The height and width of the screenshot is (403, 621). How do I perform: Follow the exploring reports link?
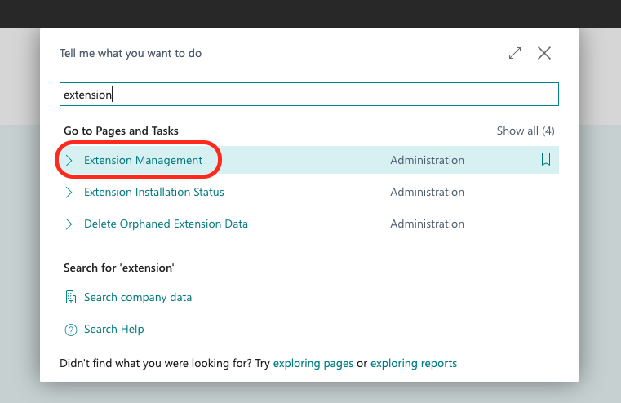[x=413, y=364]
